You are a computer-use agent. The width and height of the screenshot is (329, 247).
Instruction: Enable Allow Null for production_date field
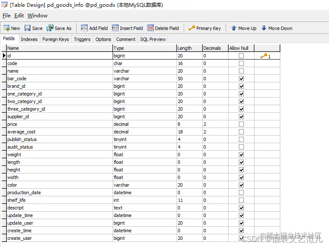[241, 193]
